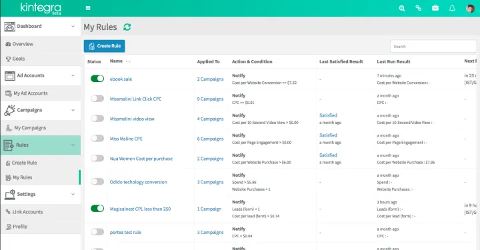Turn off Magicalnest CPL less than 250 toggle

97,209
